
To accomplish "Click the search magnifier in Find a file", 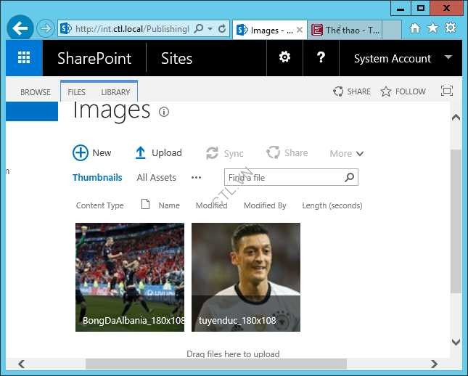I will pos(349,177).
